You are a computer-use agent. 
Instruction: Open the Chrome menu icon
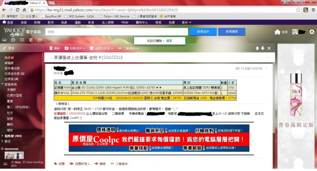(x=313, y=10)
